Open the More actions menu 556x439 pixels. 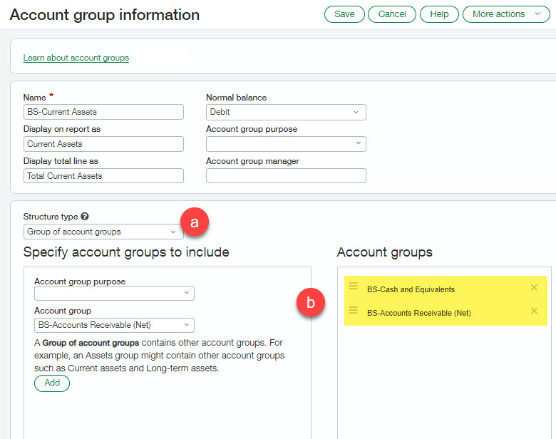[x=506, y=14]
